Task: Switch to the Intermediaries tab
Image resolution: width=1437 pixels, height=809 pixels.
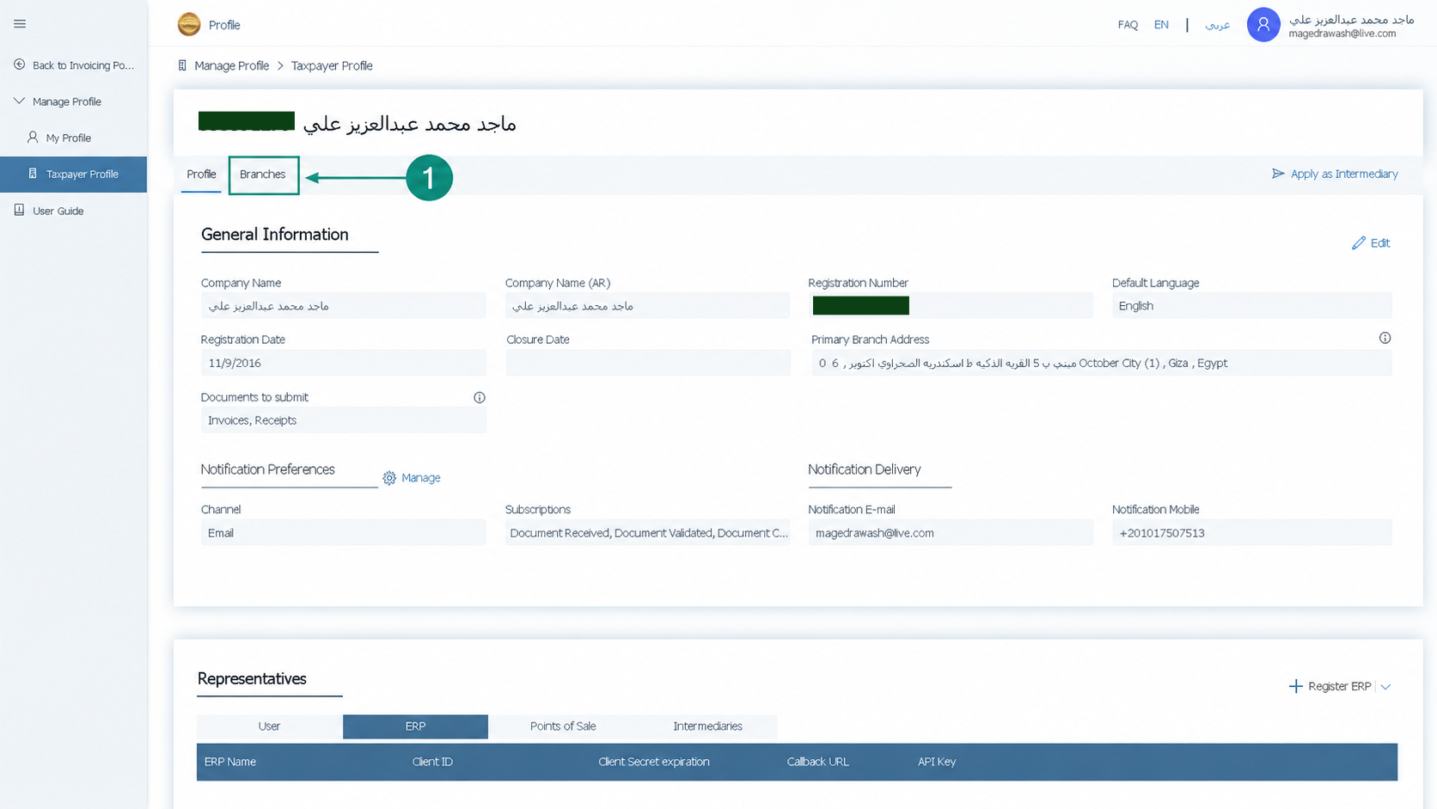Action: (707, 726)
